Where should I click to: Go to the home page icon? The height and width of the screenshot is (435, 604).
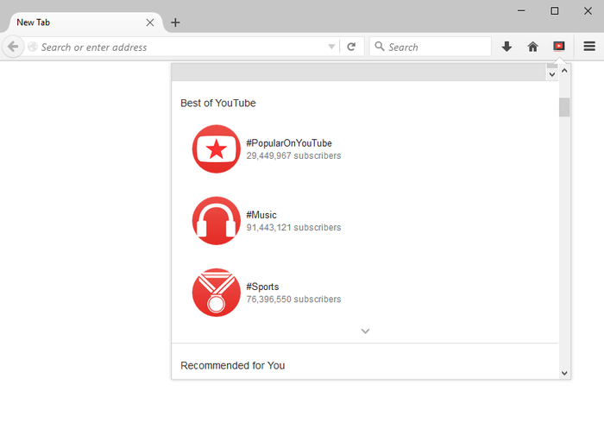click(x=532, y=47)
